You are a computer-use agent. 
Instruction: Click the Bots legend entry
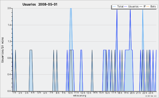(151, 6)
